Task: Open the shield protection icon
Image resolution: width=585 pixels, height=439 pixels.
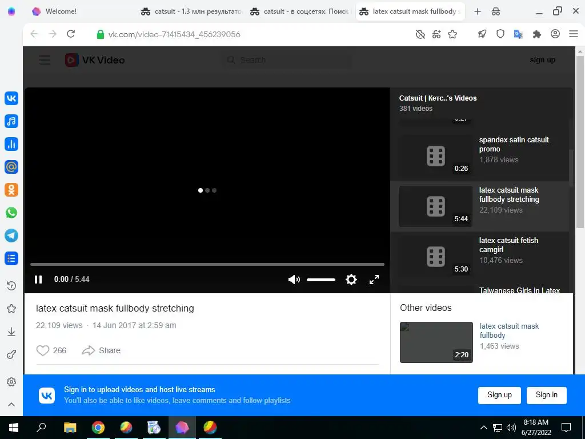Action: (x=500, y=34)
